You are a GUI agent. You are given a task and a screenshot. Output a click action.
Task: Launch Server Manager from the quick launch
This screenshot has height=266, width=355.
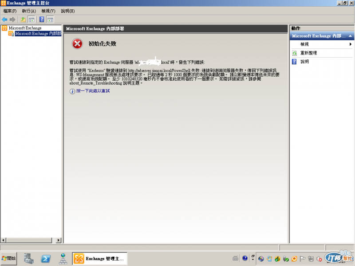29,258
